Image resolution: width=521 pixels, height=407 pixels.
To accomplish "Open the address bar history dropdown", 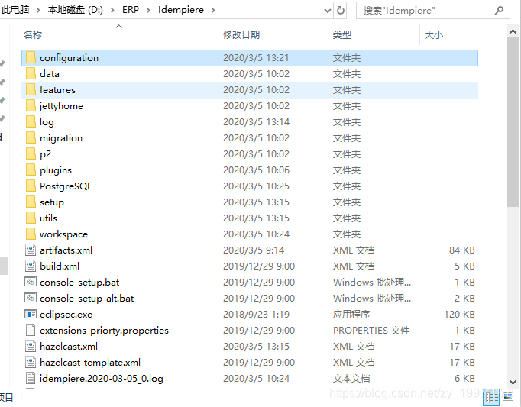I will pos(328,10).
